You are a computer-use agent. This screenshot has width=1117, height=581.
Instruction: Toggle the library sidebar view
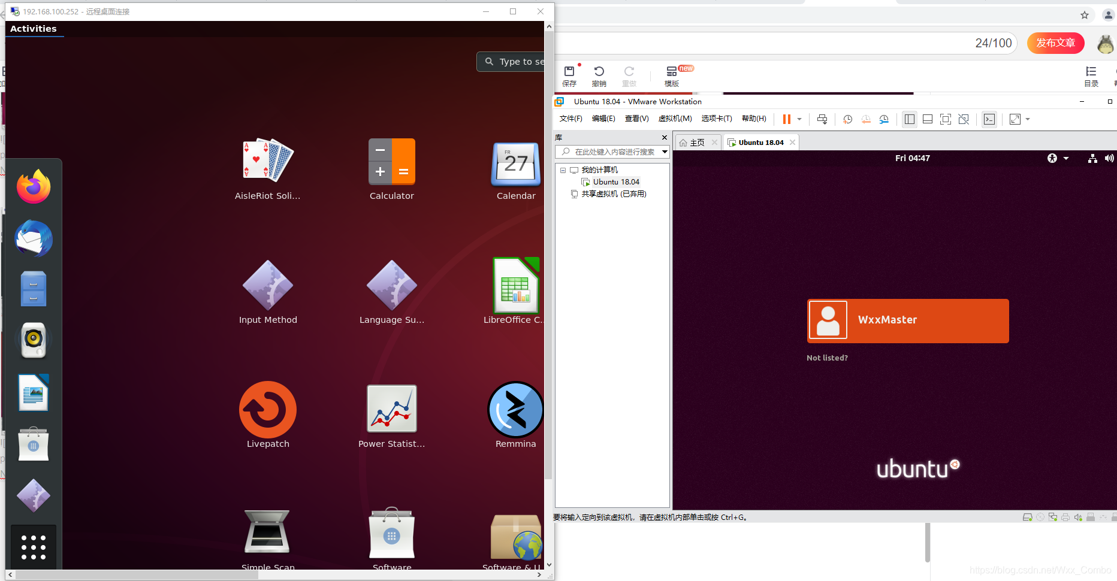point(910,119)
